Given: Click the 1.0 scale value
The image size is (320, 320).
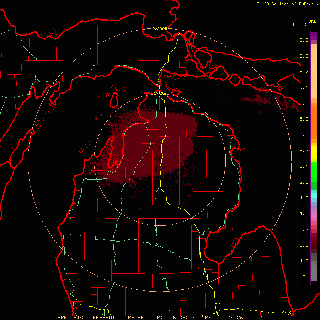Looking at the screenshot, I should tap(304, 214).
